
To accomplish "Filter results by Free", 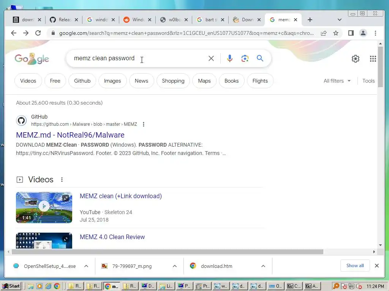I will click(55, 81).
